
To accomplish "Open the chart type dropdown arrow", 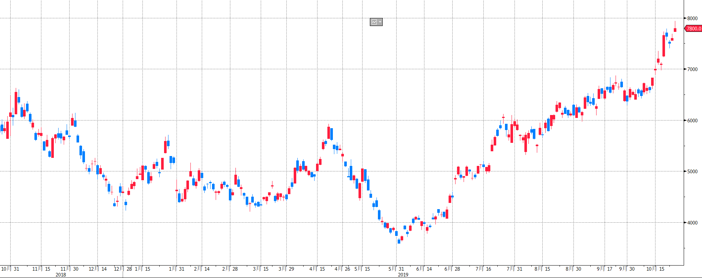I will 380,22.
